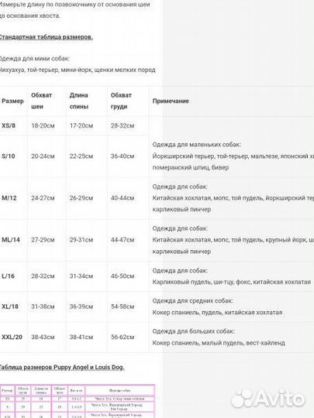
Task: Select the '17-20см' back length cell
Action: pos(81,125)
